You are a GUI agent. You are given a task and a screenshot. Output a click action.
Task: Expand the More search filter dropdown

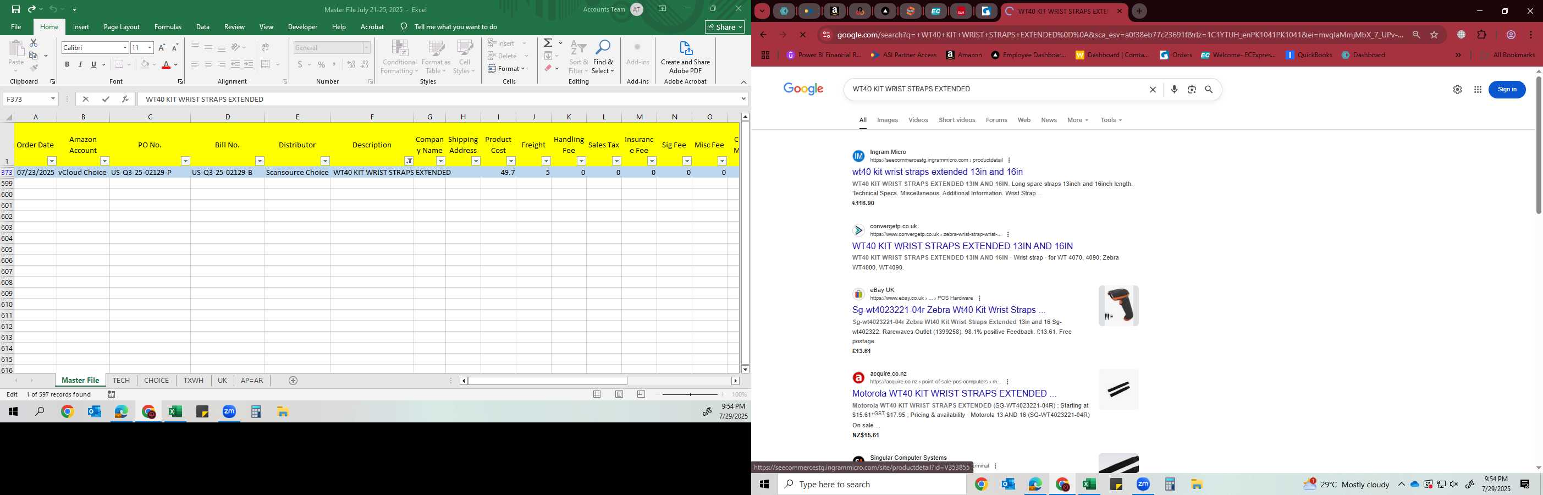click(1078, 120)
